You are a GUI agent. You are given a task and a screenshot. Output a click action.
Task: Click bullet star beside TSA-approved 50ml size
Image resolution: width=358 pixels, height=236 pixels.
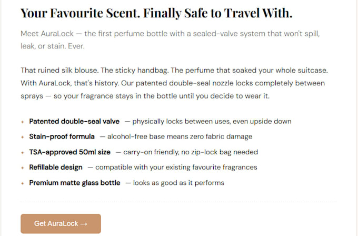pyautogui.click(x=22, y=152)
